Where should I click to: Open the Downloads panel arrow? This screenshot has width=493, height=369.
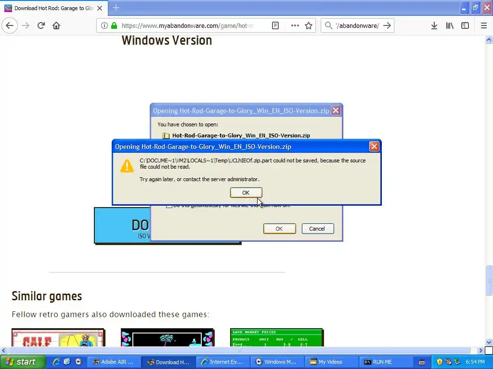pos(434,25)
